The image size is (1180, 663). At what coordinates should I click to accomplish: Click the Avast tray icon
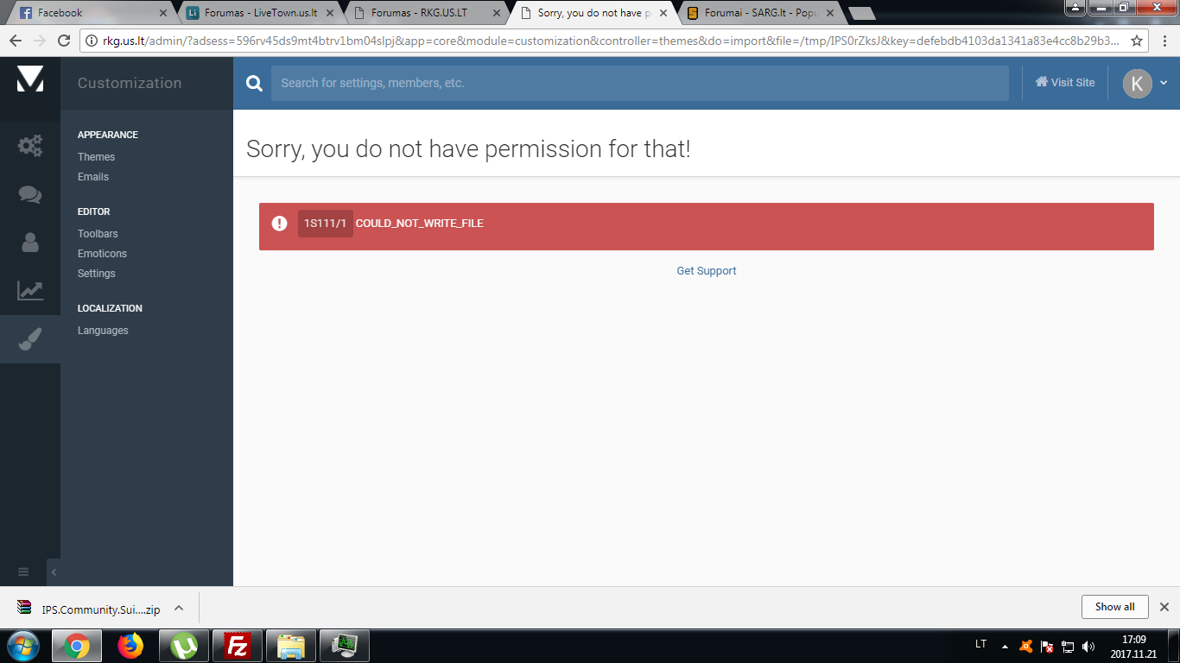click(x=1026, y=646)
